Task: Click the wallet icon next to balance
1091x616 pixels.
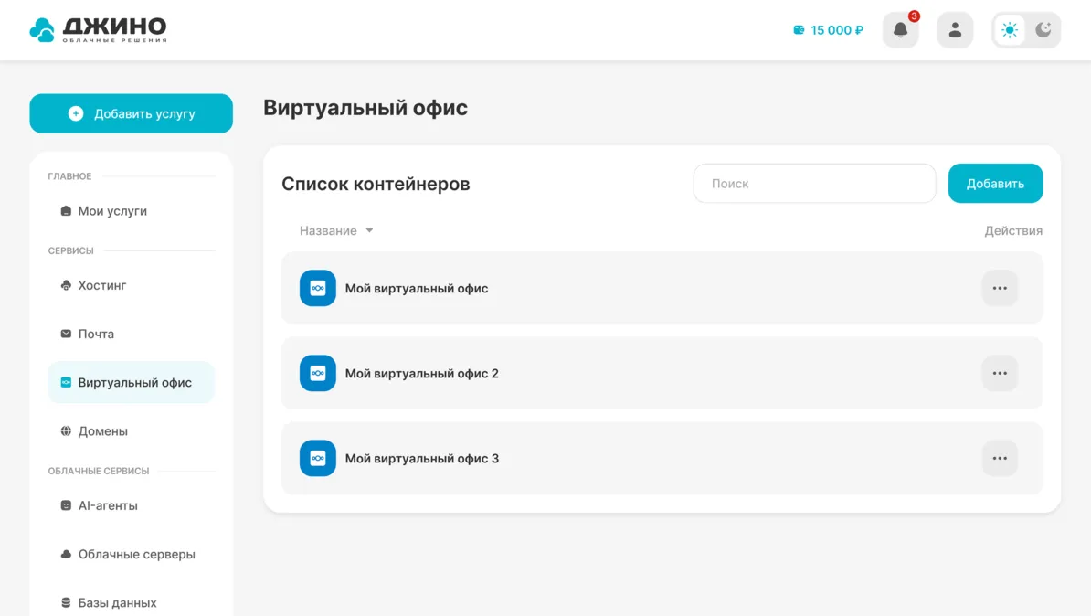Action: (x=799, y=30)
